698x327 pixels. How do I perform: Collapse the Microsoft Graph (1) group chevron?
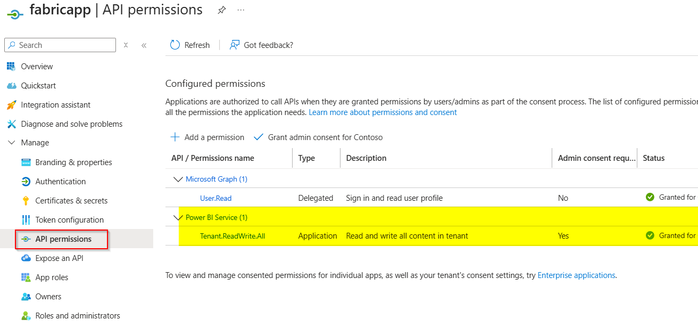[178, 179]
